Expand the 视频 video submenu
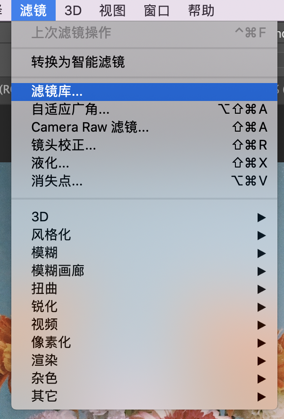 44,325
